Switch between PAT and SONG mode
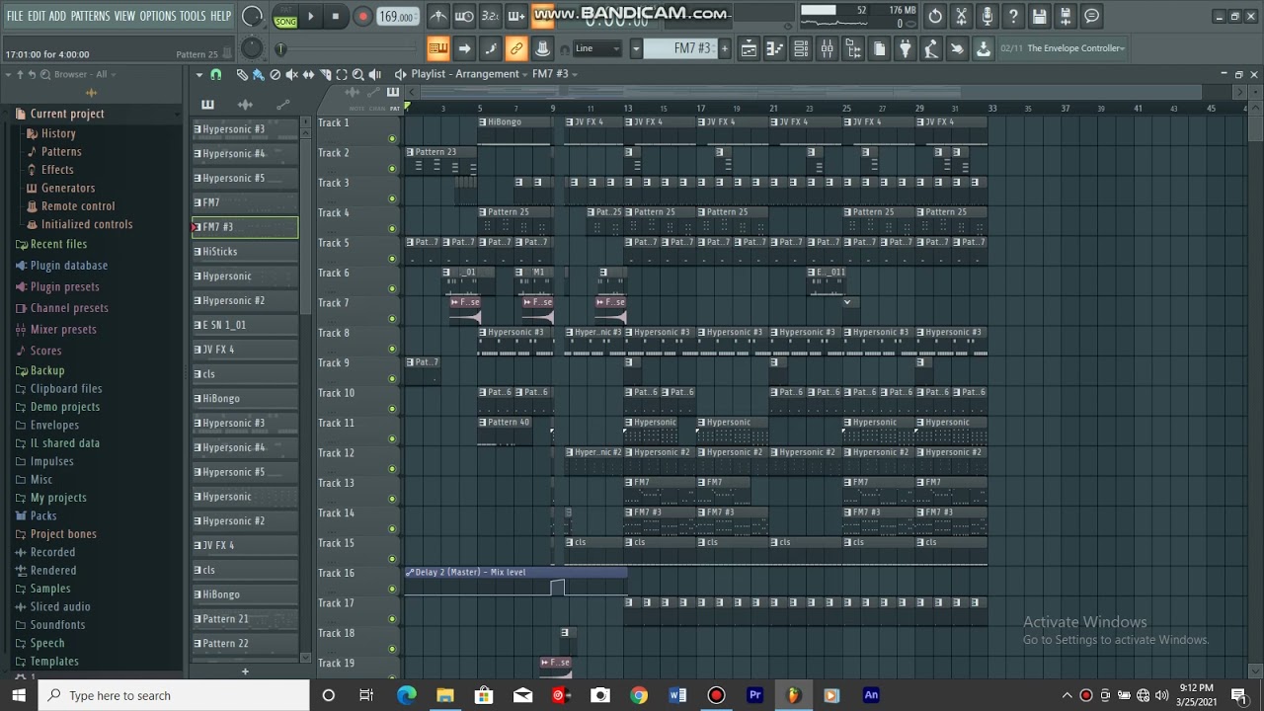 coord(285,17)
